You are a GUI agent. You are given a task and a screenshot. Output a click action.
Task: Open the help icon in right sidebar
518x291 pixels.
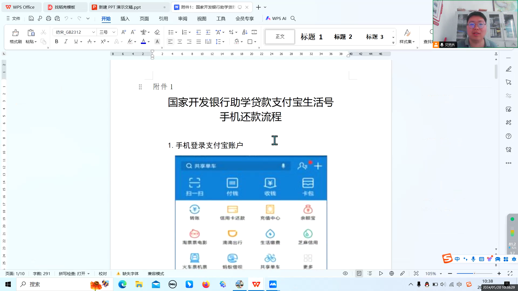(508, 136)
